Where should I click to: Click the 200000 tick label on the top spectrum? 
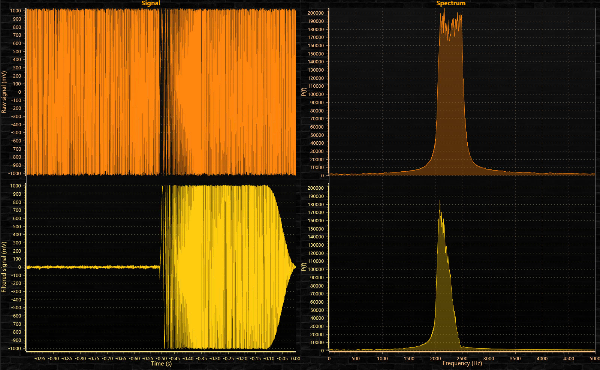(316, 13)
